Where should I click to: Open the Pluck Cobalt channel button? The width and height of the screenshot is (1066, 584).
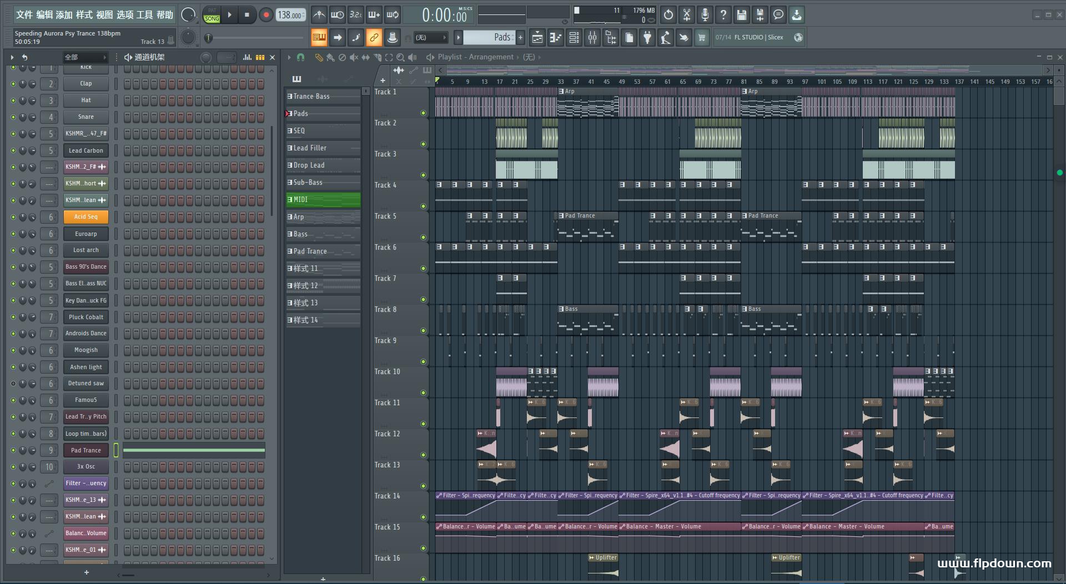point(86,317)
